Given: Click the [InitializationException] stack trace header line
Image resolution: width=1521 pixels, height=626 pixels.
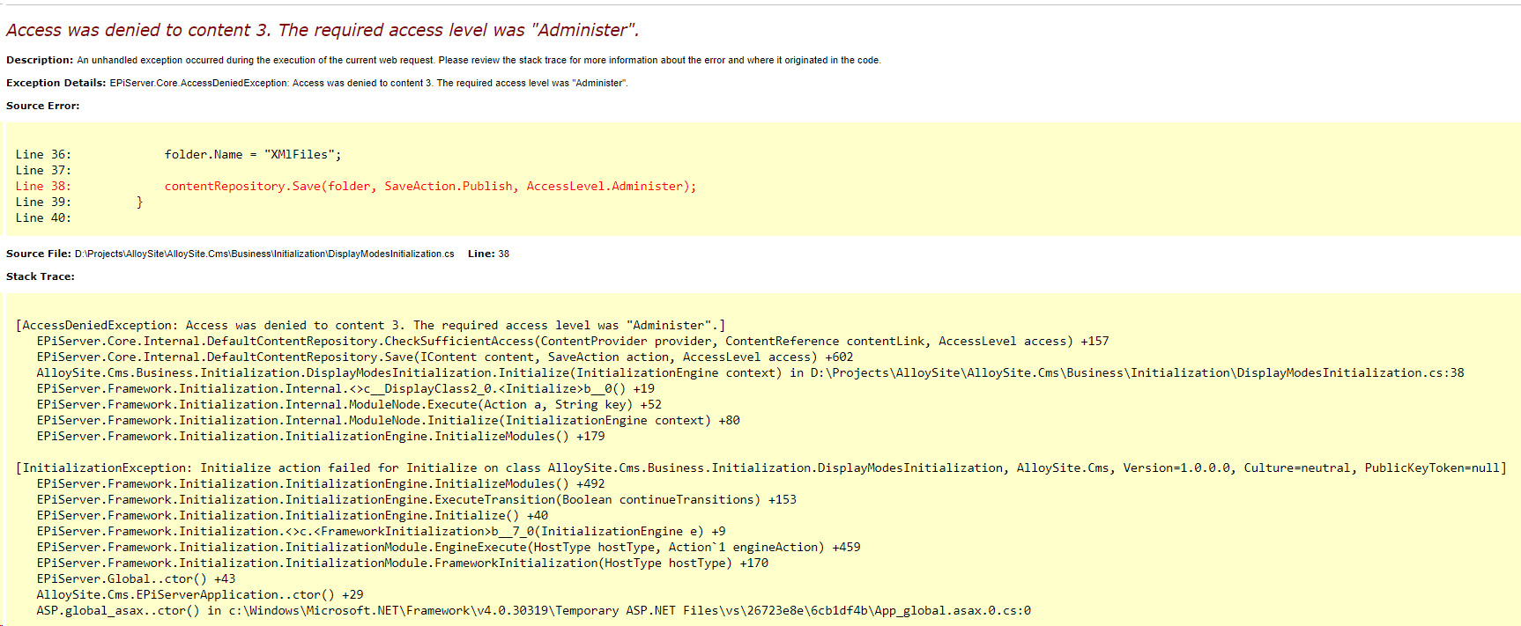Looking at the screenshot, I should click(x=760, y=468).
